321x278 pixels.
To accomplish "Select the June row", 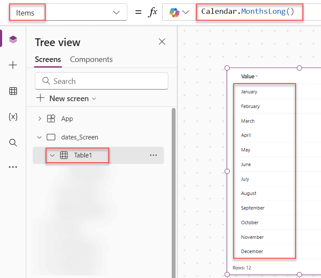I will [246, 164].
